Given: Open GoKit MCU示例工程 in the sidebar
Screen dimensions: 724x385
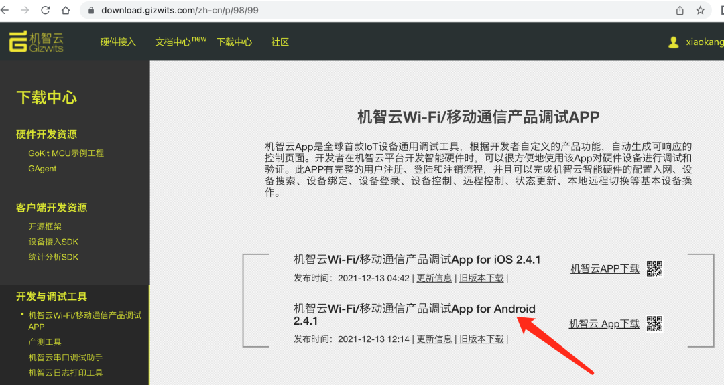Looking at the screenshot, I should [x=66, y=153].
